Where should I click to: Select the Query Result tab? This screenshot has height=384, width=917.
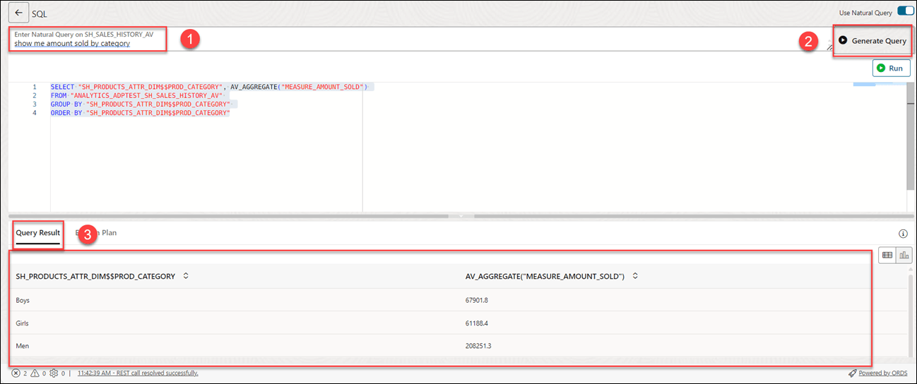(x=37, y=233)
